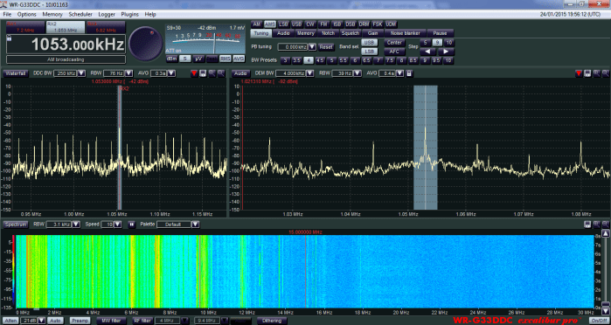611x325 pixels.
Task: Save the wideband waterfall with floppy icon
Action: click(x=587, y=225)
